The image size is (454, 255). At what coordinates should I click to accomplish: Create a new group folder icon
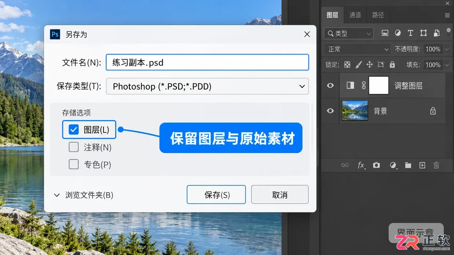coord(408,165)
